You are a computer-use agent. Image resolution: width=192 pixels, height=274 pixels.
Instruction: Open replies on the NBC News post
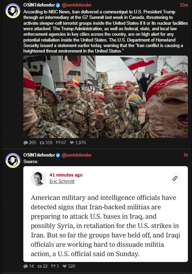coord(30,143)
